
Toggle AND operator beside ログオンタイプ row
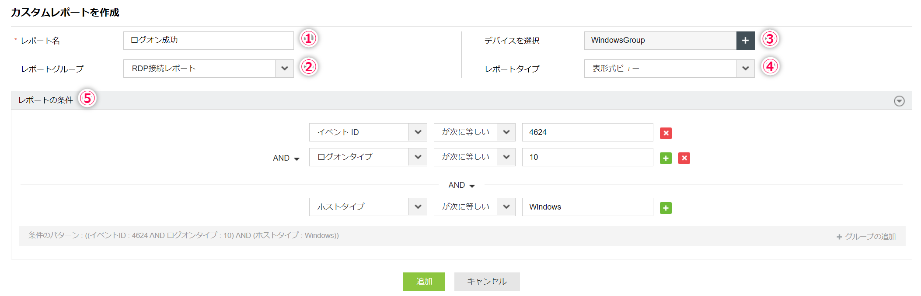click(286, 158)
